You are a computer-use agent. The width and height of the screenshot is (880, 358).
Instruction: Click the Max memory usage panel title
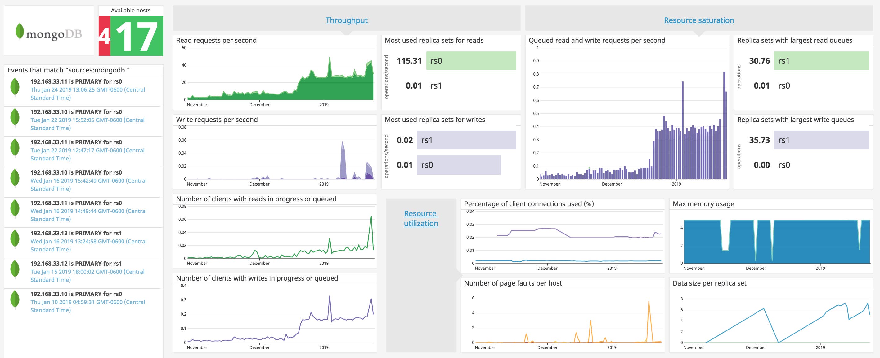703,203
